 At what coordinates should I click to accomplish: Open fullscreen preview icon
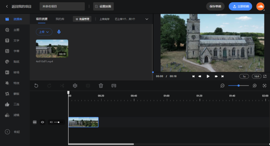point(265,76)
